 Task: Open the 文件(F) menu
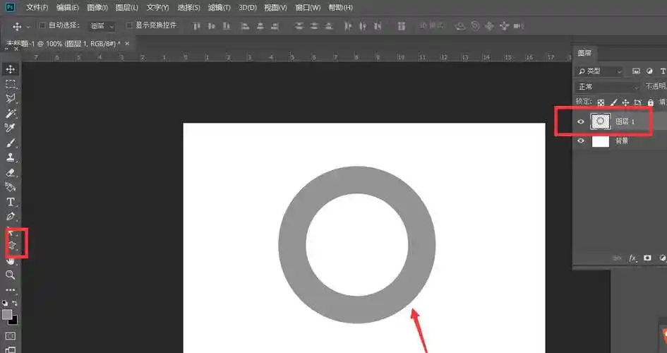tap(37, 8)
